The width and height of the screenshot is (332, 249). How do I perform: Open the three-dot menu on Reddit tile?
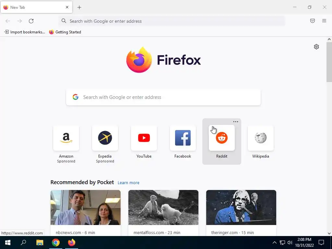click(236, 122)
